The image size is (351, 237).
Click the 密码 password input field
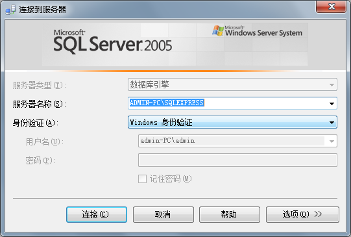237,160
